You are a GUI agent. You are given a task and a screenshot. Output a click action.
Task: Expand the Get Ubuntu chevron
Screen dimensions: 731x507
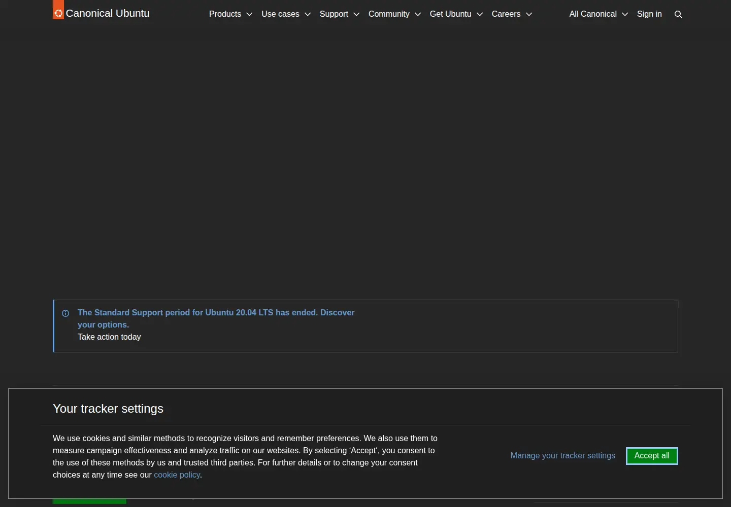coord(480,14)
